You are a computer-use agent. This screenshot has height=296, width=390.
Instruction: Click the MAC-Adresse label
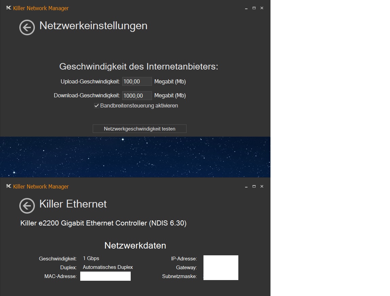pyautogui.click(x=61, y=276)
